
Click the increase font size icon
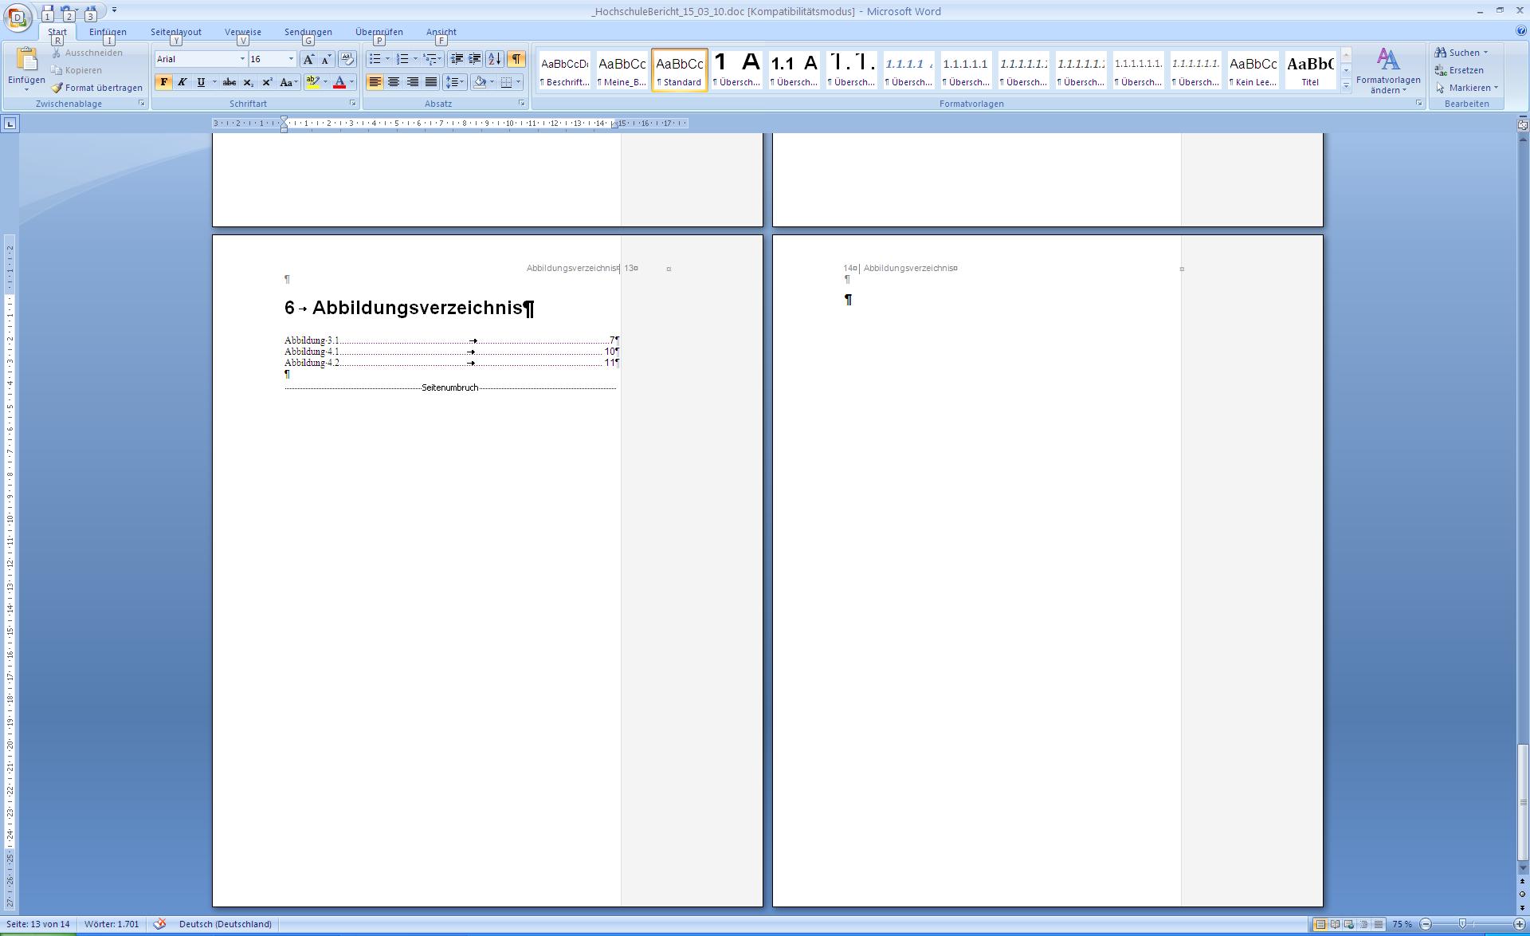click(308, 59)
